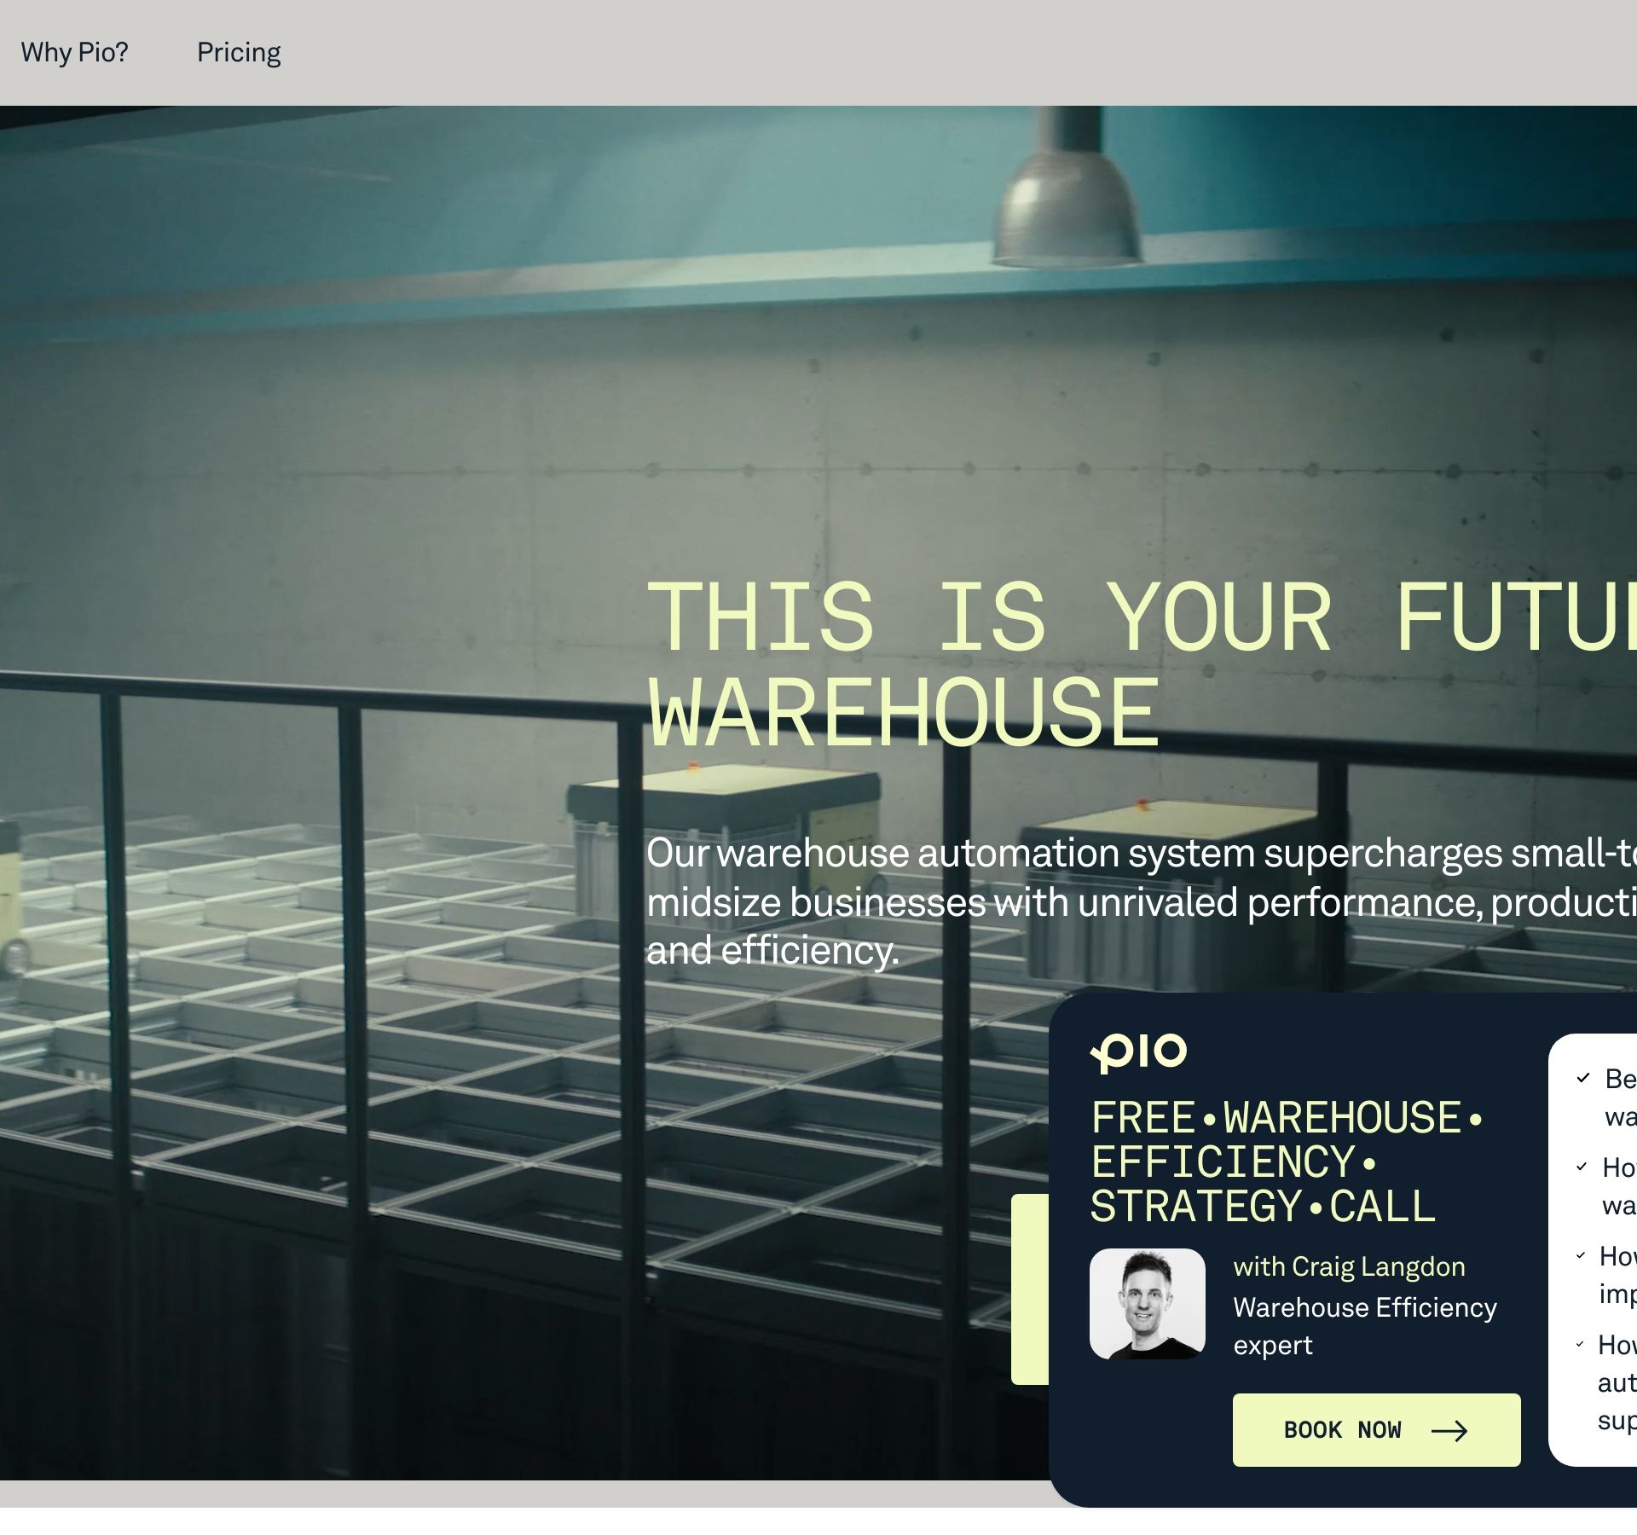
Task: Open the "Why Pio?" menu item
Action: point(74,52)
